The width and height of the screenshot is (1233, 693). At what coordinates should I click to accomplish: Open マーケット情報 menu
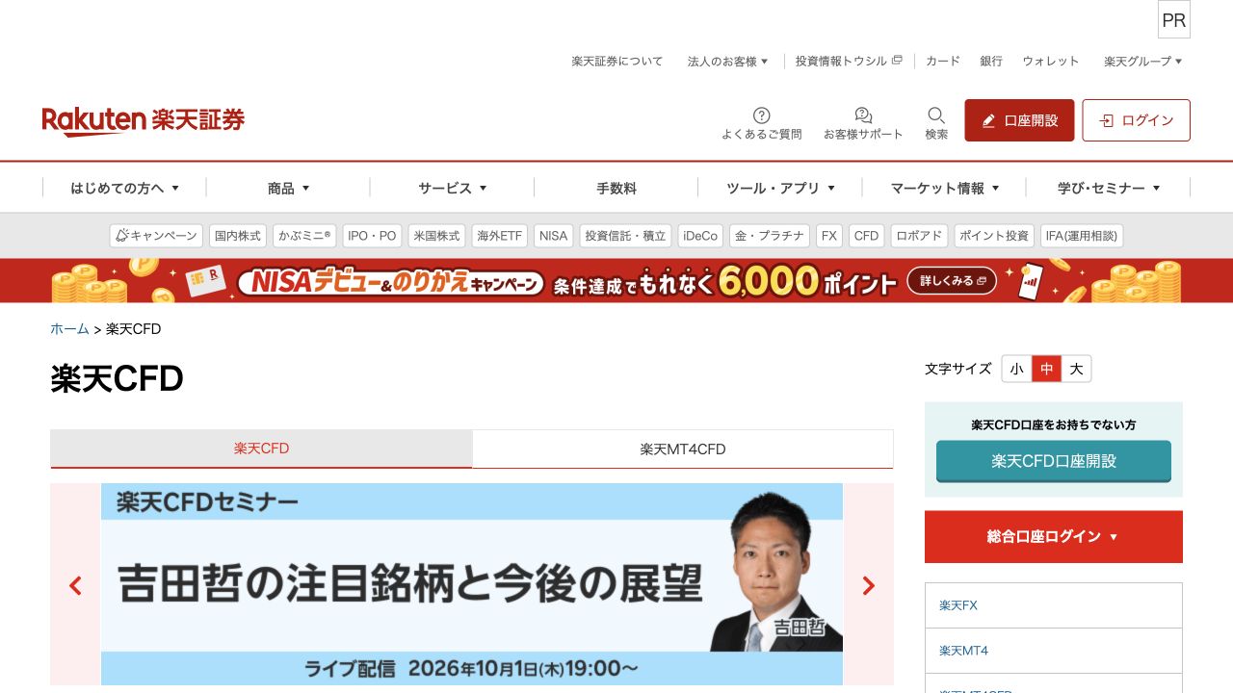pyautogui.click(x=944, y=188)
